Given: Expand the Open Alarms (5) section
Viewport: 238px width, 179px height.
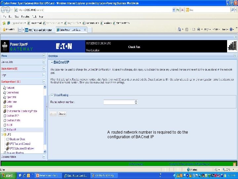Looking at the screenshot, I should pyautogui.click(x=44, y=69).
